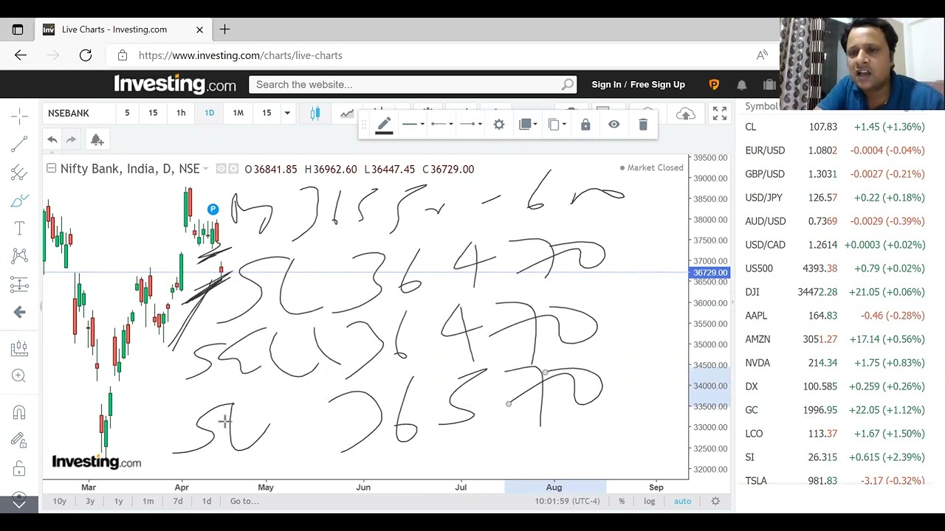Click the P marker on the chart
Image resolution: width=945 pixels, height=531 pixels.
click(213, 209)
